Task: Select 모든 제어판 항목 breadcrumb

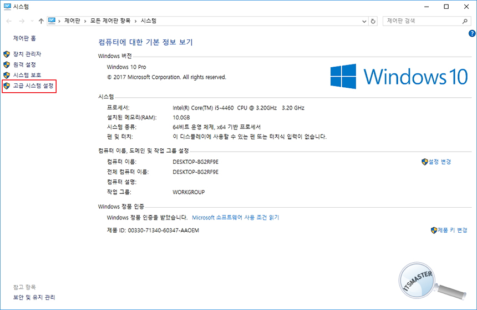Action: [x=110, y=21]
